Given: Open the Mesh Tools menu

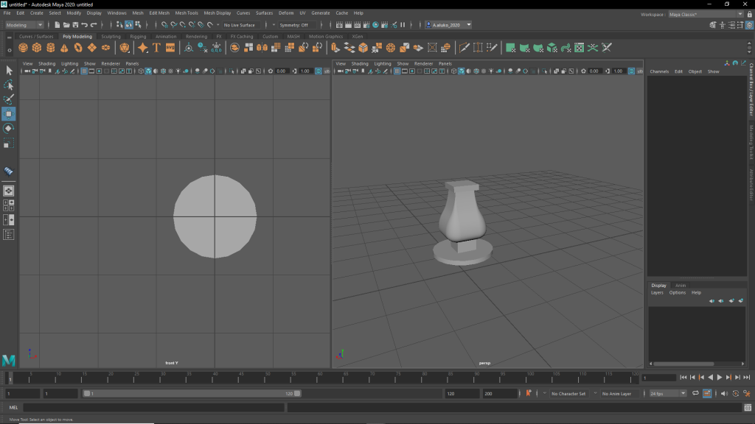Looking at the screenshot, I should (x=187, y=13).
